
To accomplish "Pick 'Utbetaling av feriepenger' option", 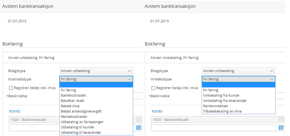I will pyautogui.click(x=82, y=122).
